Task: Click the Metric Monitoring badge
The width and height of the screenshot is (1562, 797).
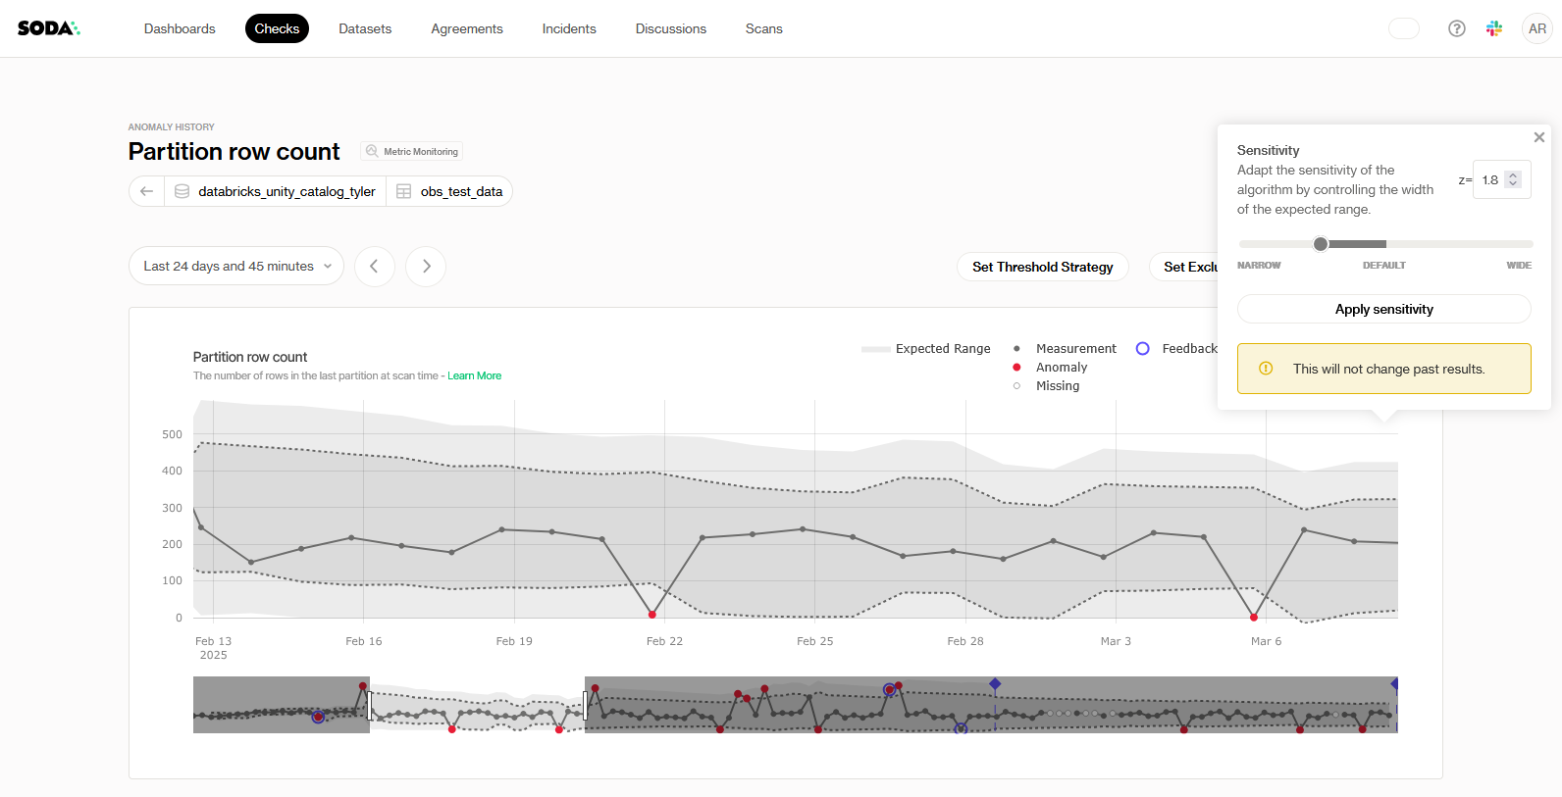Action: [x=412, y=151]
